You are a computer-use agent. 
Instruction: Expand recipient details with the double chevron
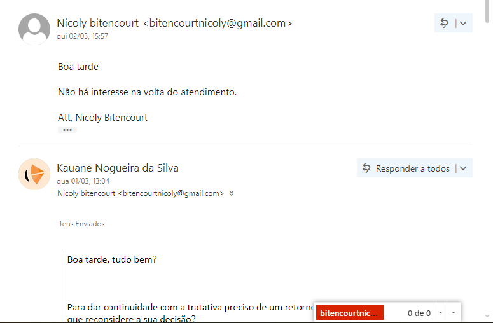tap(232, 193)
